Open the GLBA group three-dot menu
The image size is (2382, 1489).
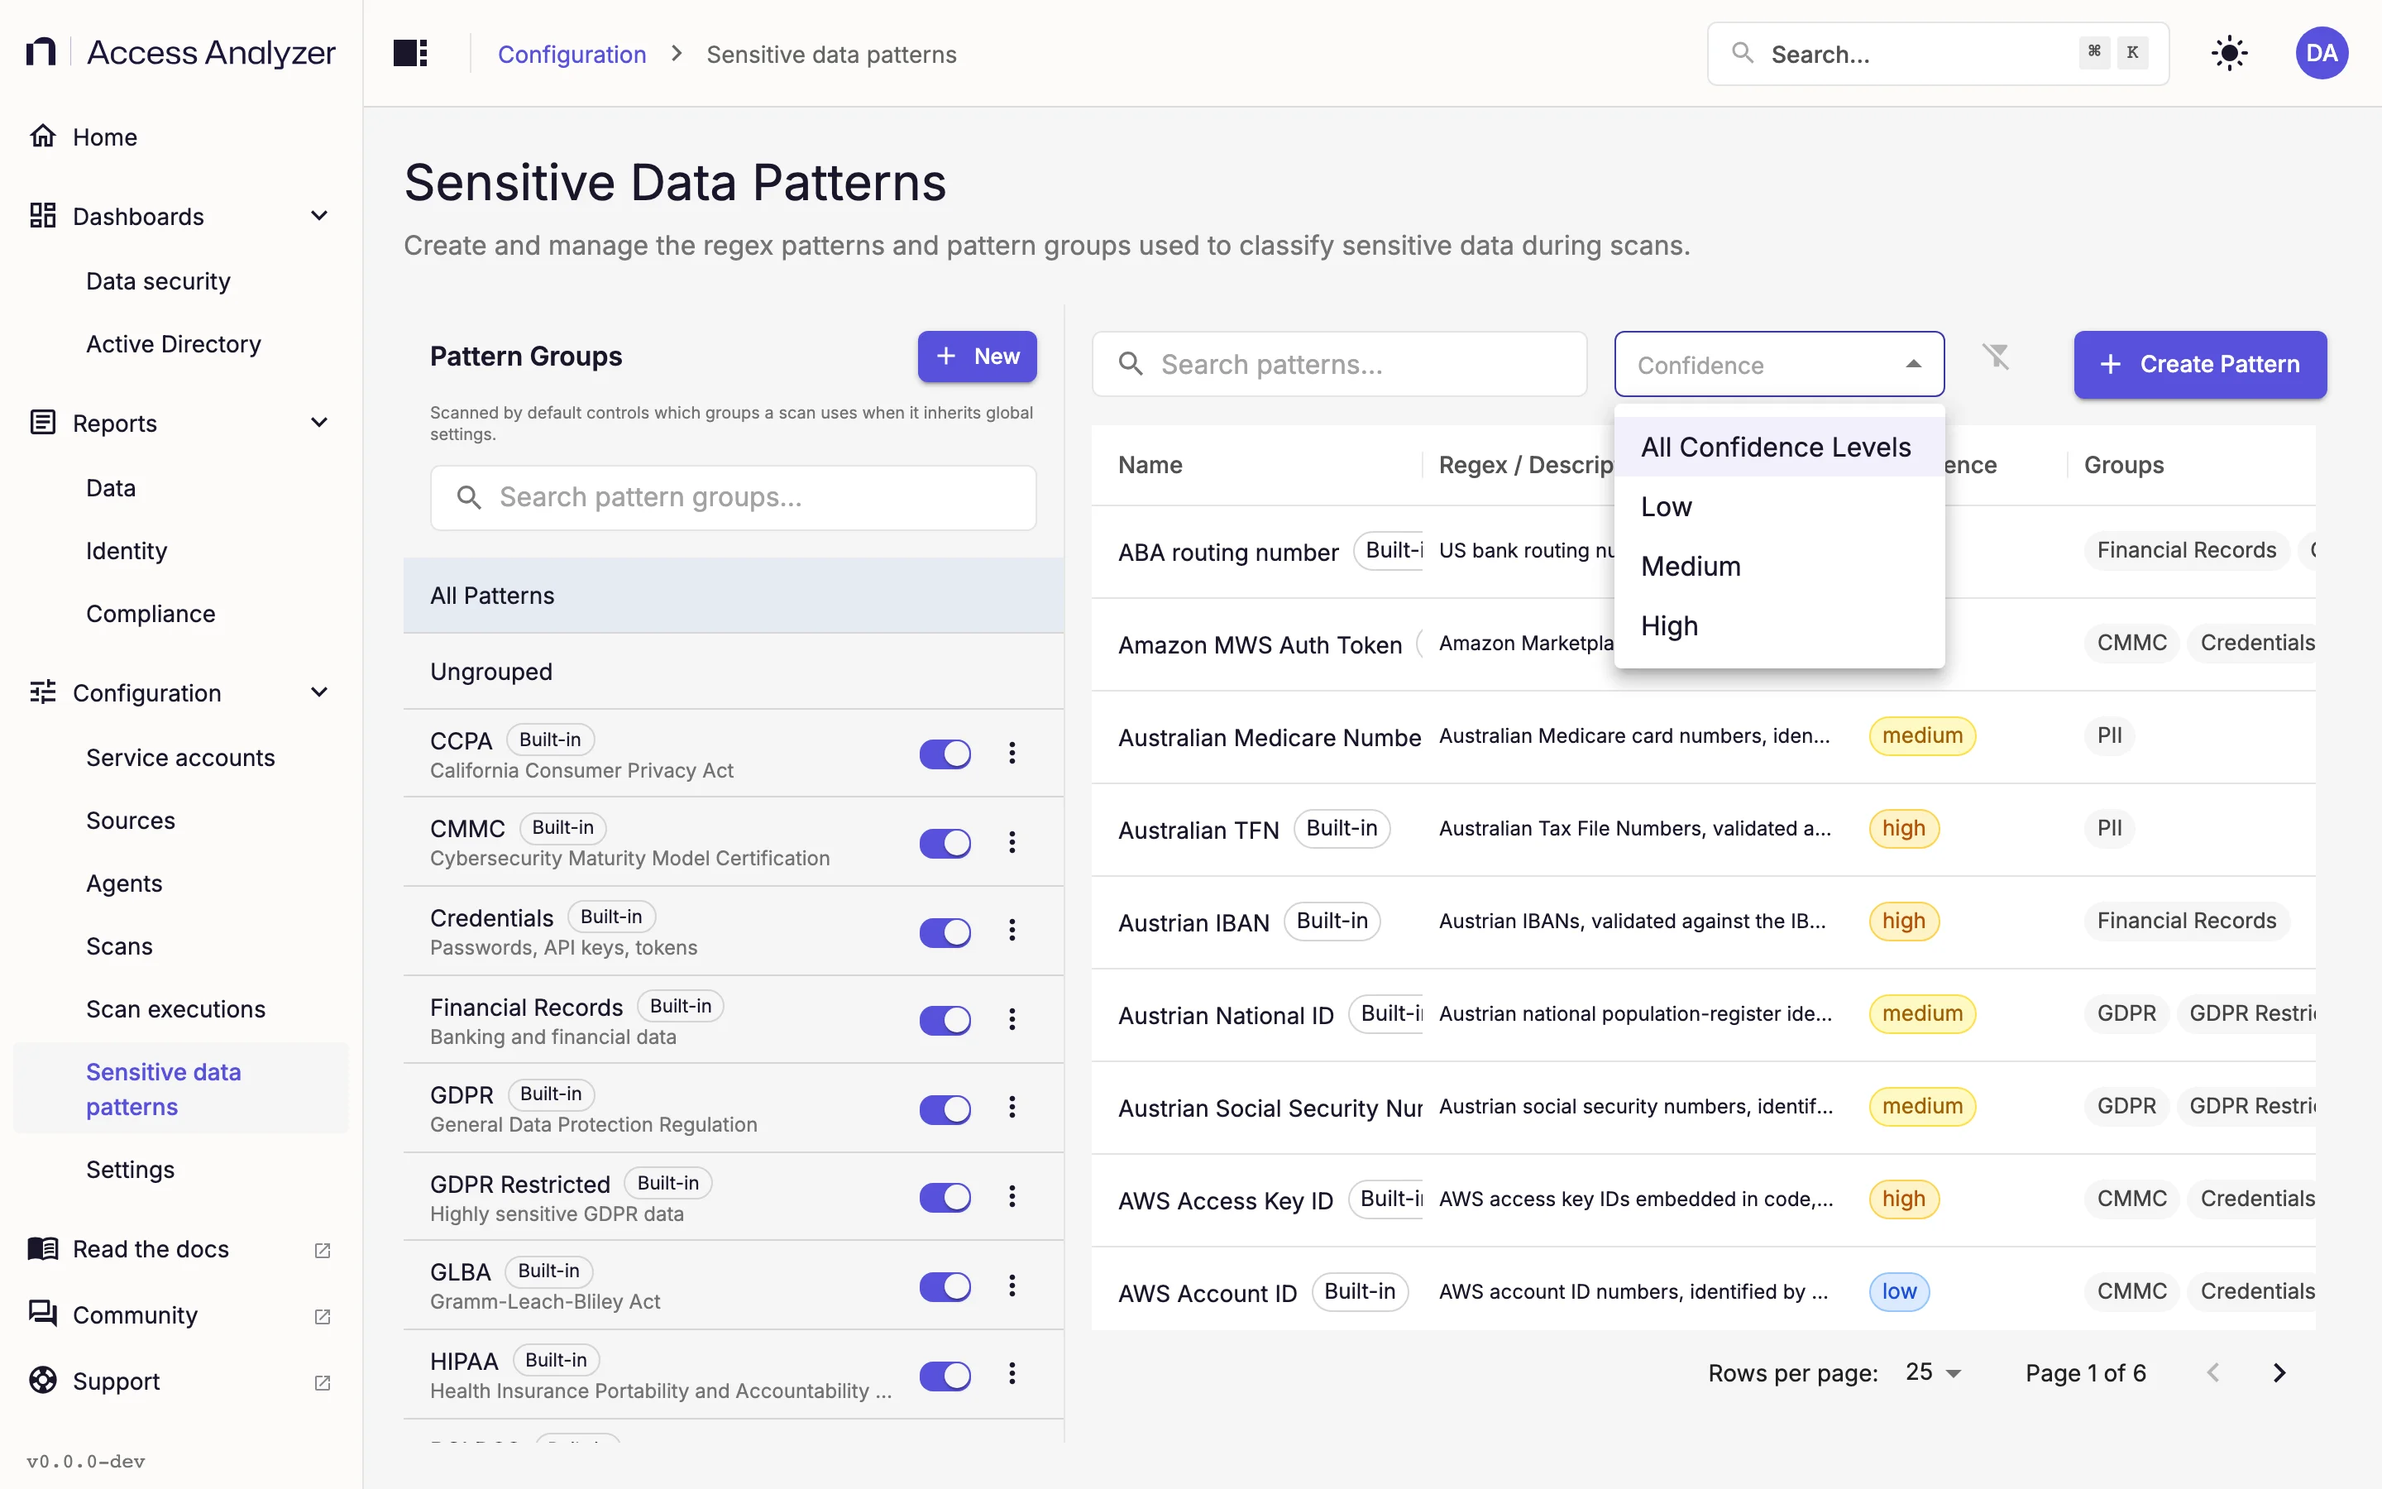1012,1286
